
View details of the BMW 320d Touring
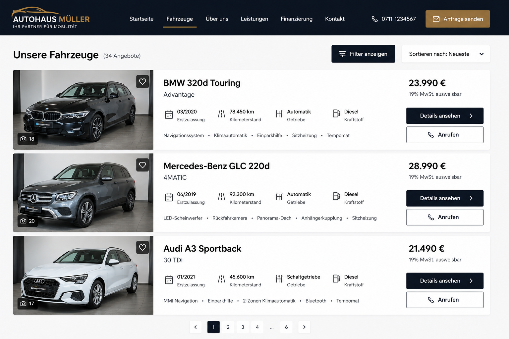tap(445, 116)
